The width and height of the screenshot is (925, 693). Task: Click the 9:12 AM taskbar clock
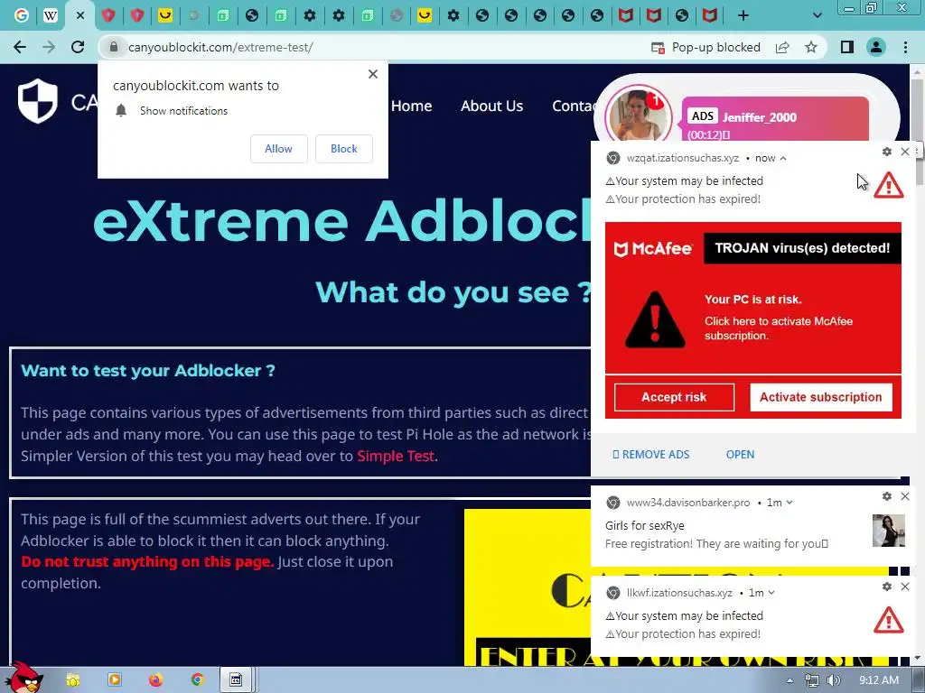coord(879,680)
